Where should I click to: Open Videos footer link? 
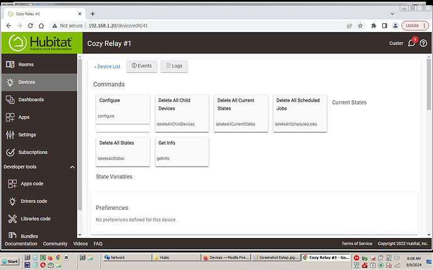point(80,244)
